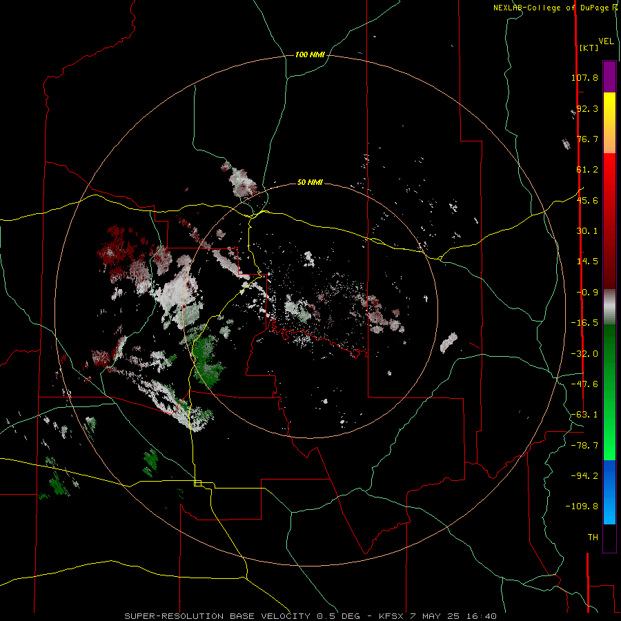Click the "[KT]" units label
This screenshot has width=621, height=621.
[x=589, y=48]
